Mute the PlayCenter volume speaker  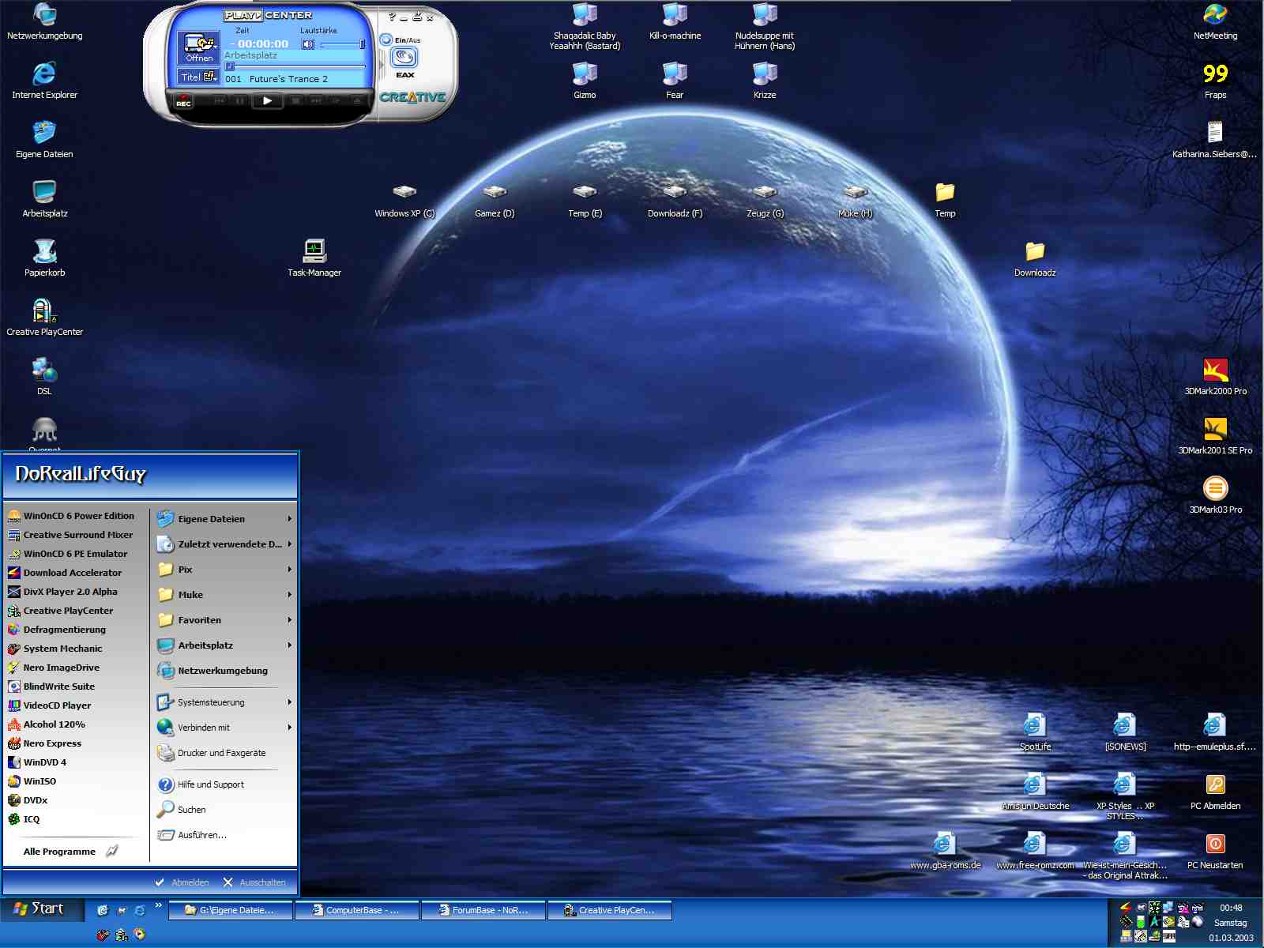[x=308, y=44]
